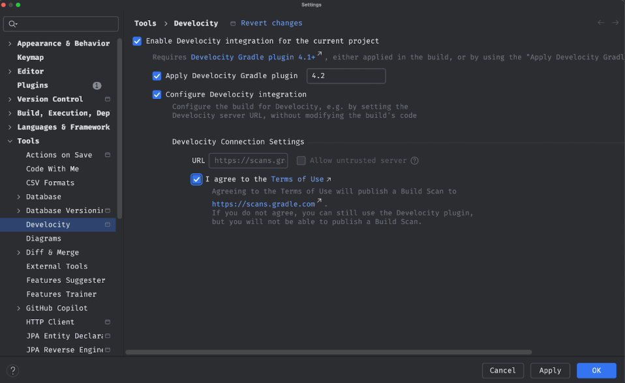Open the Terms of Use link

click(297, 179)
